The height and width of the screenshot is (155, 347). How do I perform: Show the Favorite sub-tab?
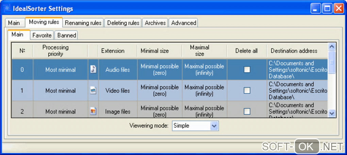tap(42, 35)
